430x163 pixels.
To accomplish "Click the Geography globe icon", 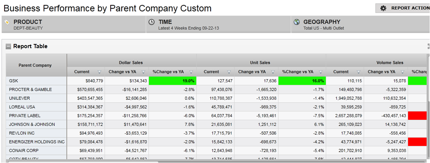I will [297, 22].
